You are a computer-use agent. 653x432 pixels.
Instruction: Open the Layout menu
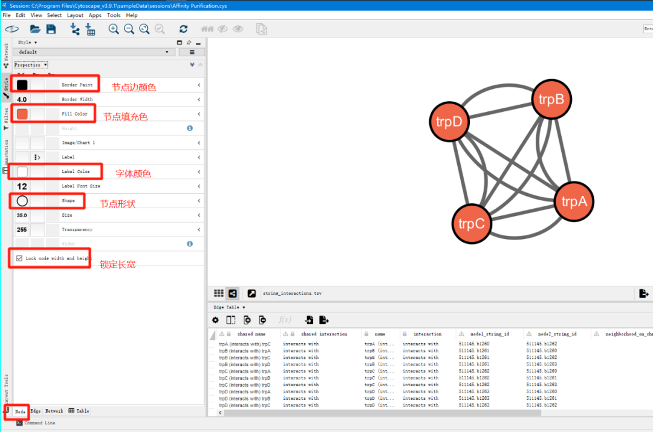pos(74,15)
